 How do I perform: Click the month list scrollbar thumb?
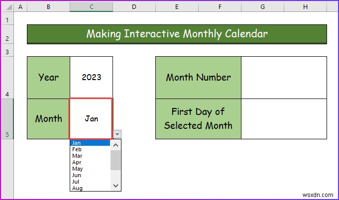[115, 160]
